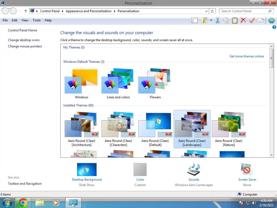The width and height of the screenshot is (277, 208).
Task: Select the Flowers theme
Action: [x=155, y=84]
